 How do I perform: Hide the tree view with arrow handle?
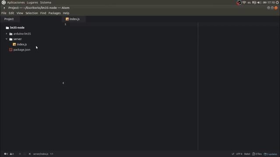pyautogui.click(x=63, y=83)
